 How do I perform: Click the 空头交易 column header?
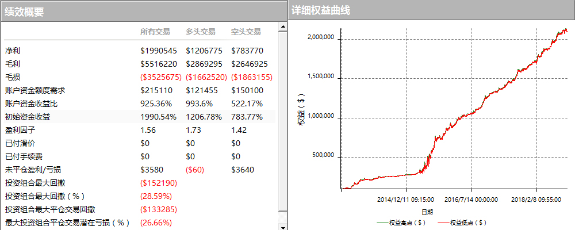click(x=246, y=32)
